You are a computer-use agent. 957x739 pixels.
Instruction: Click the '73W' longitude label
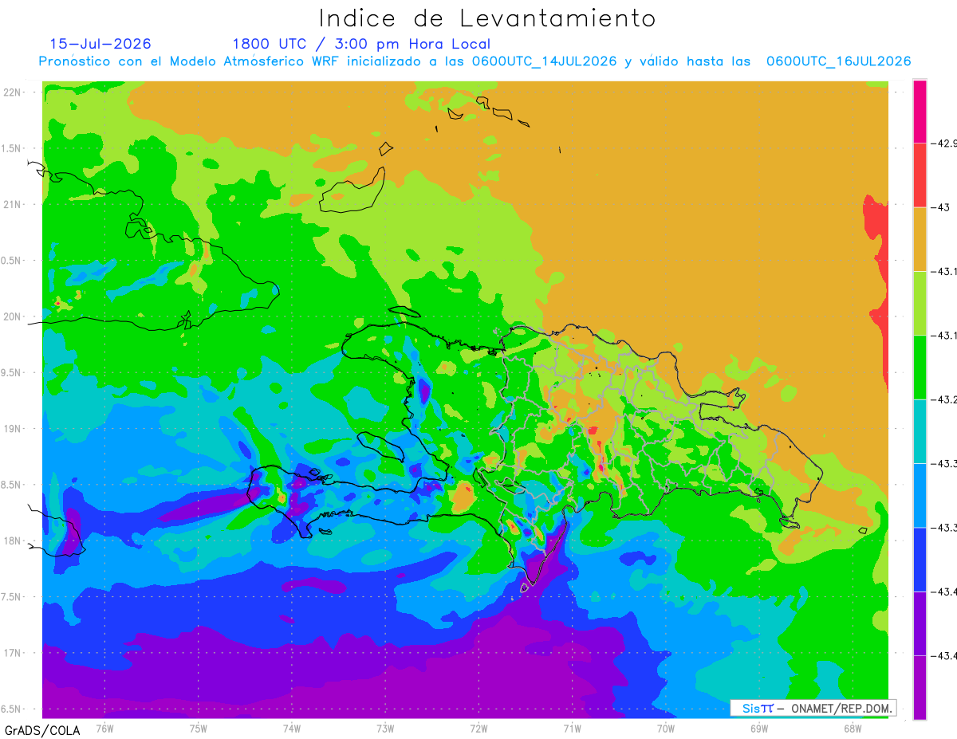pos(385,728)
